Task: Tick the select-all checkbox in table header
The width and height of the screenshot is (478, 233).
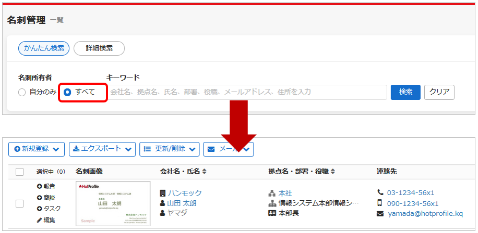Action: [x=20, y=172]
